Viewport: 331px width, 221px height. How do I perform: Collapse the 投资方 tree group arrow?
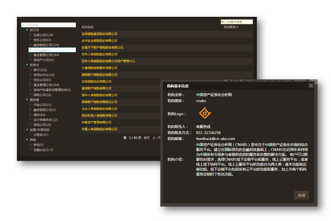[x=27, y=65]
